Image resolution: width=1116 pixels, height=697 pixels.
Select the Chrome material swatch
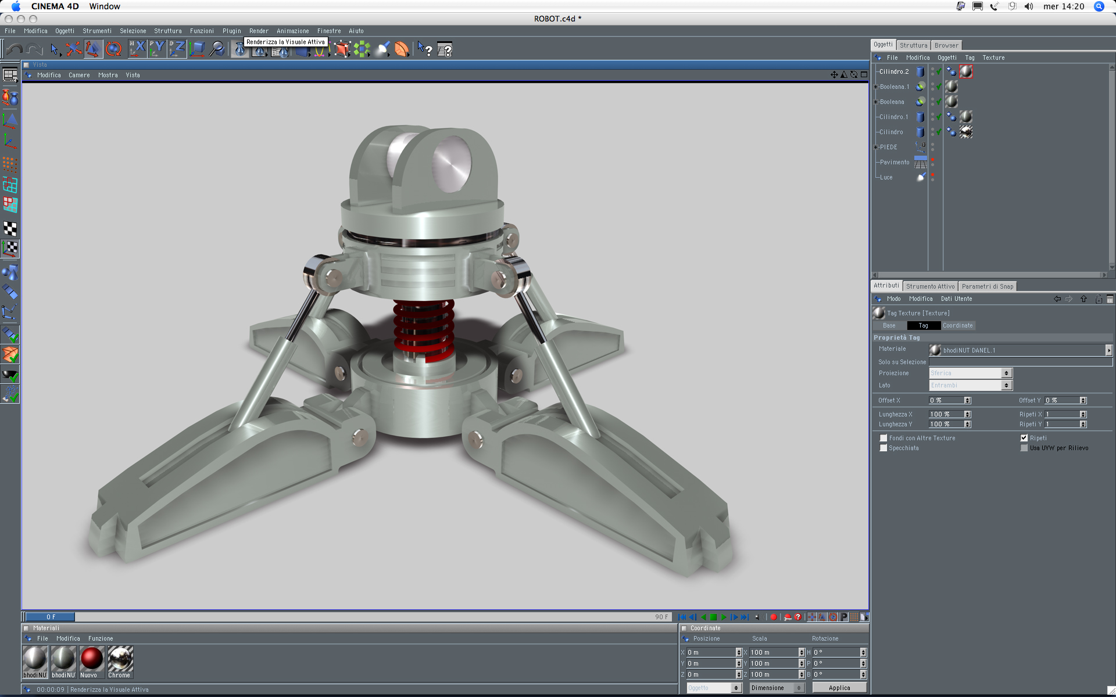(120, 662)
